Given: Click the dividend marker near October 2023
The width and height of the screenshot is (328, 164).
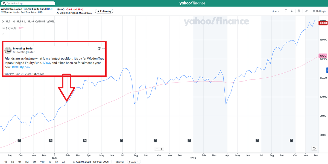Looking at the screenshot, I should point(19,140).
